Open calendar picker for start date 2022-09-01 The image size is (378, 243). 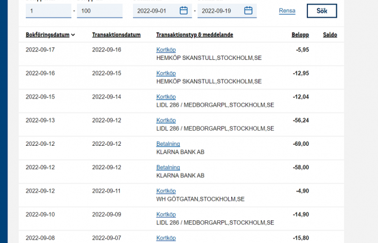[x=183, y=11]
